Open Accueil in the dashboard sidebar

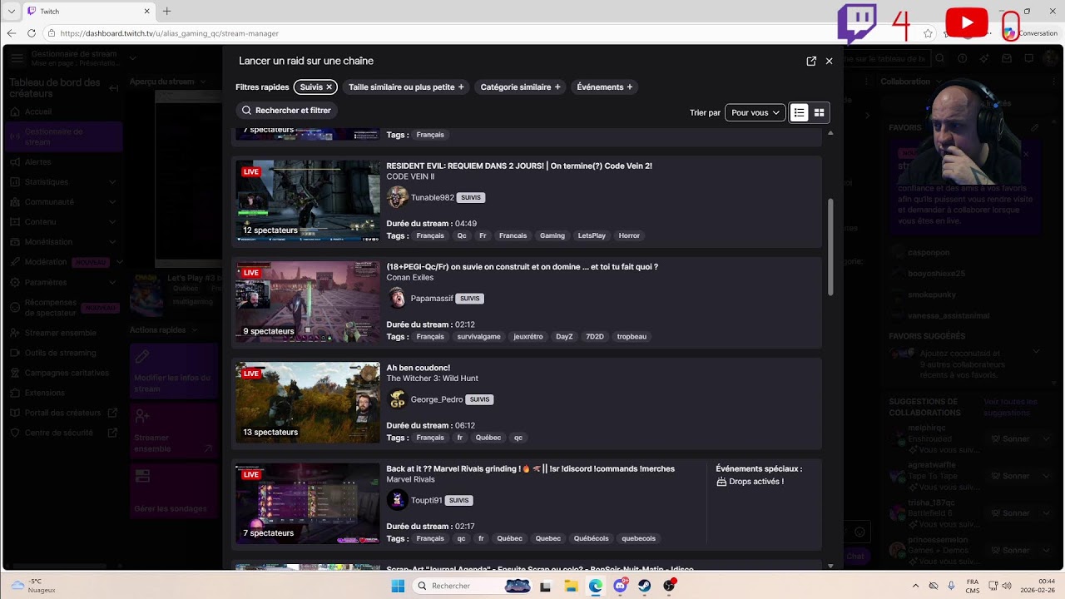click(x=38, y=111)
